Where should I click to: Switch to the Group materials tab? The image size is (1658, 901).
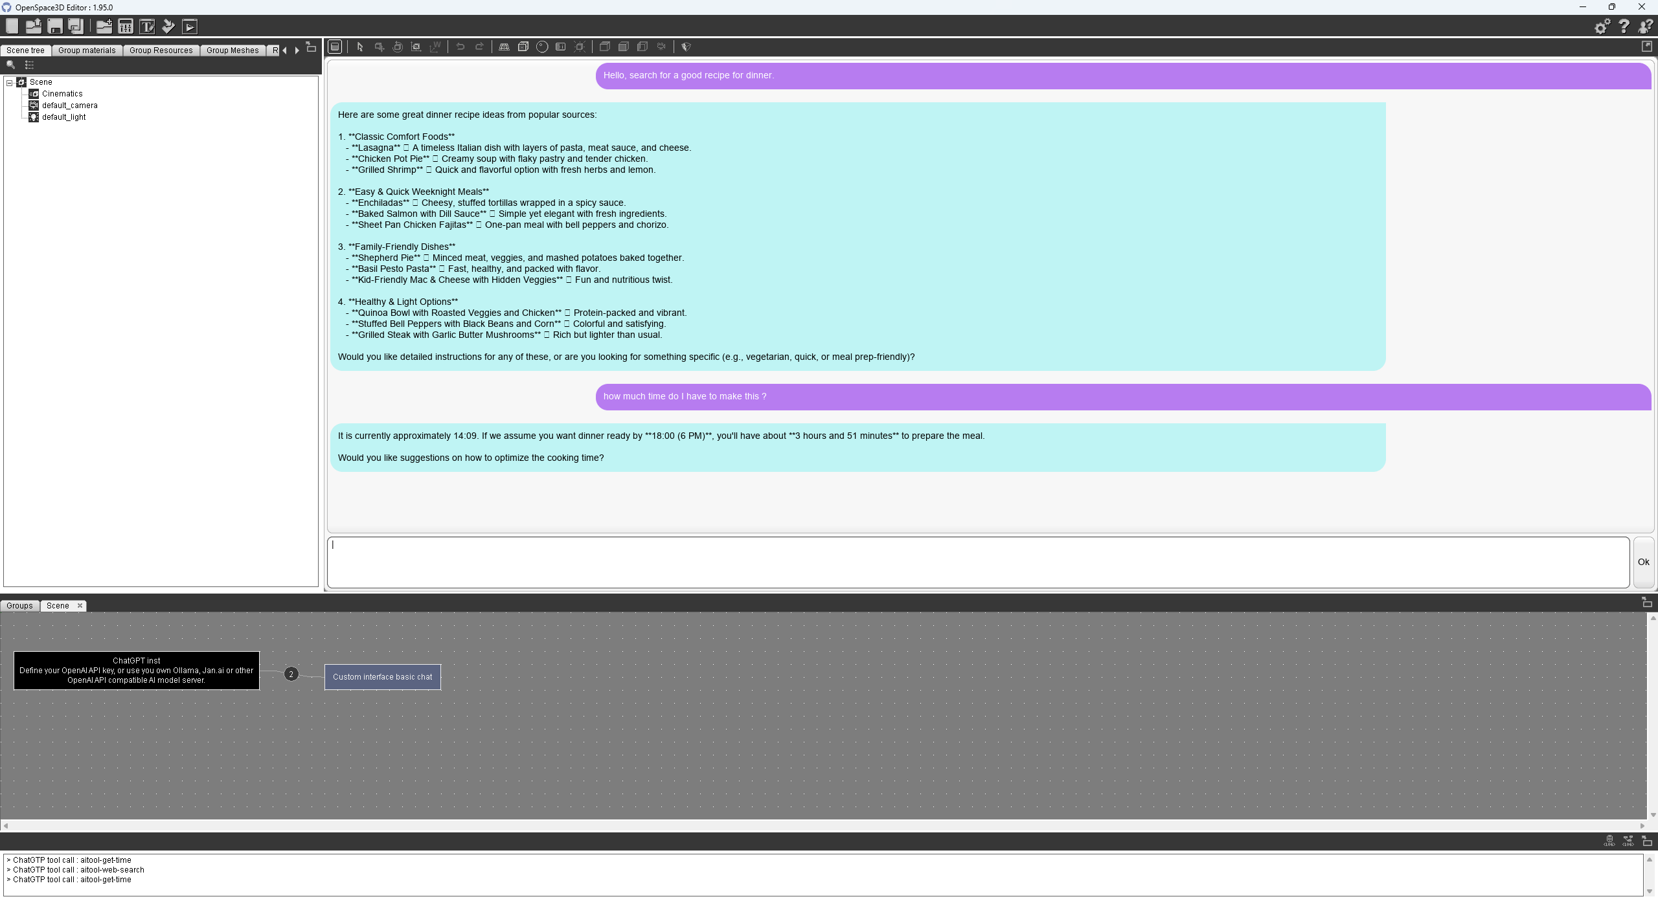[x=87, y=50]
